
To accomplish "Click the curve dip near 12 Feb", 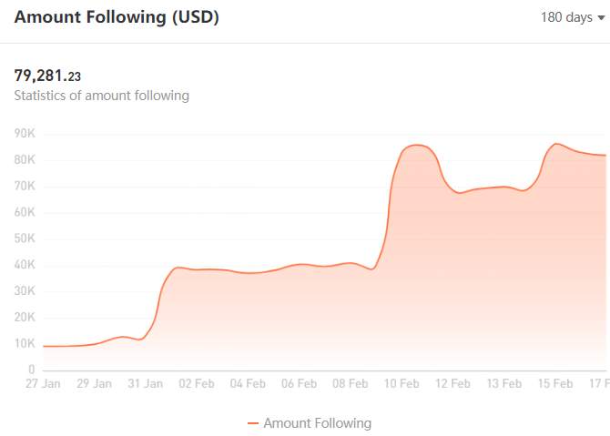I will (x=459, y=193).
